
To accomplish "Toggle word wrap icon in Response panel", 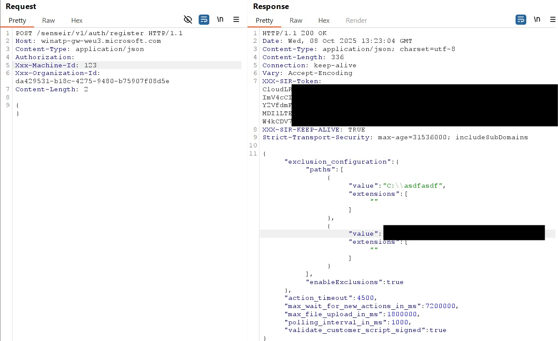I will coord(521,20).
